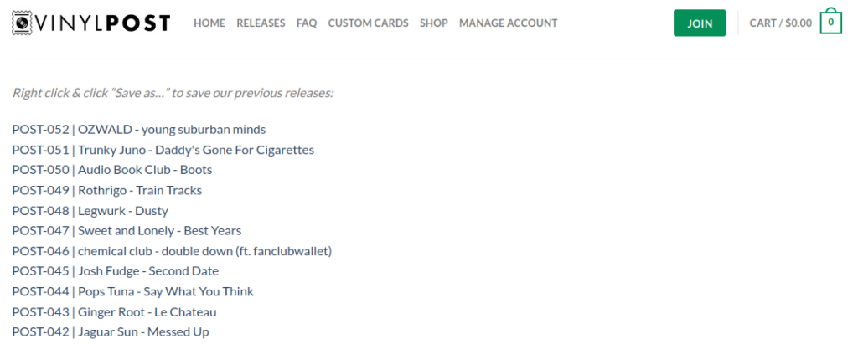Click POST-044 Pops Tuna release link
Screen dimensions: 858x344
133,291
